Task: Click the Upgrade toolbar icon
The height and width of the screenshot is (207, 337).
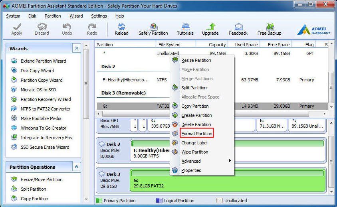Action: tap(210, 29)
